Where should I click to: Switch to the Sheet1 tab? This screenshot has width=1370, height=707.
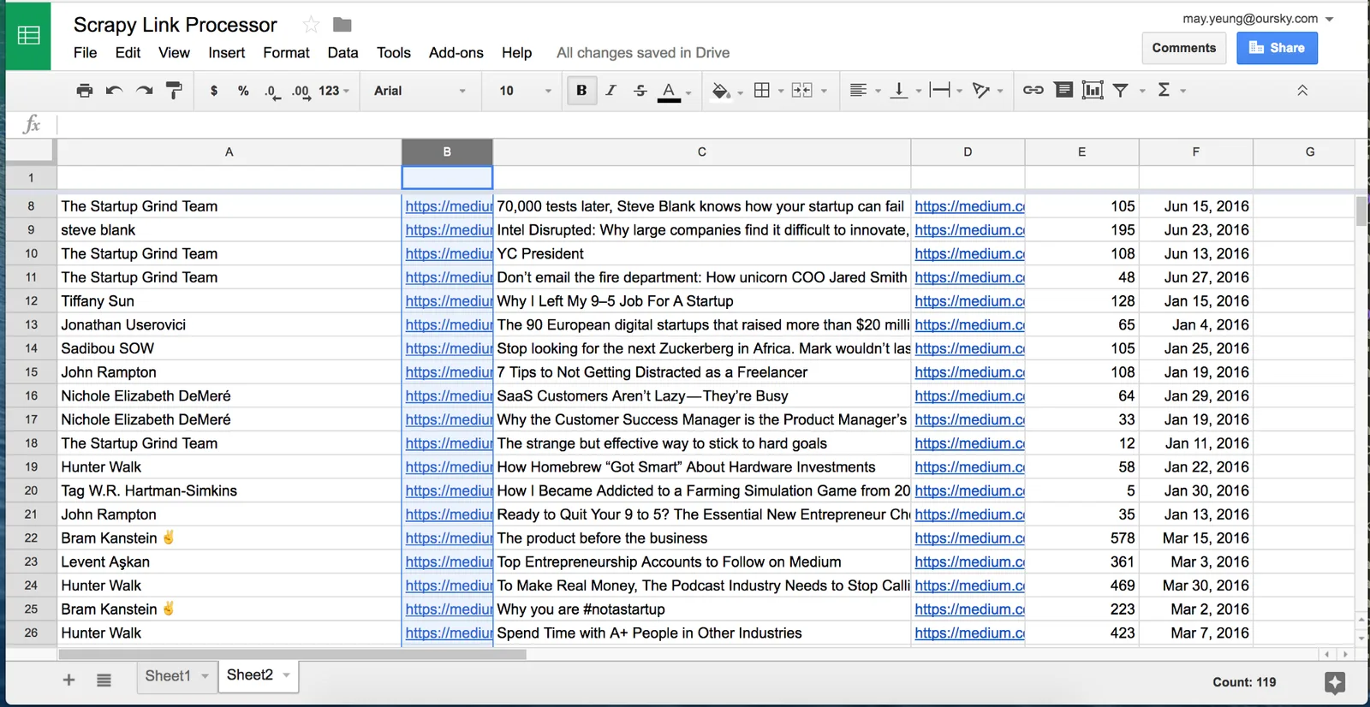point(168,676)
